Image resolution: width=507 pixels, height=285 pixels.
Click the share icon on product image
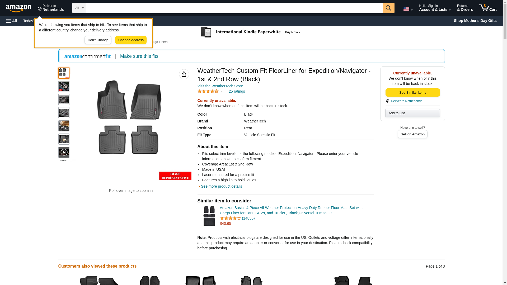(184, 74)
